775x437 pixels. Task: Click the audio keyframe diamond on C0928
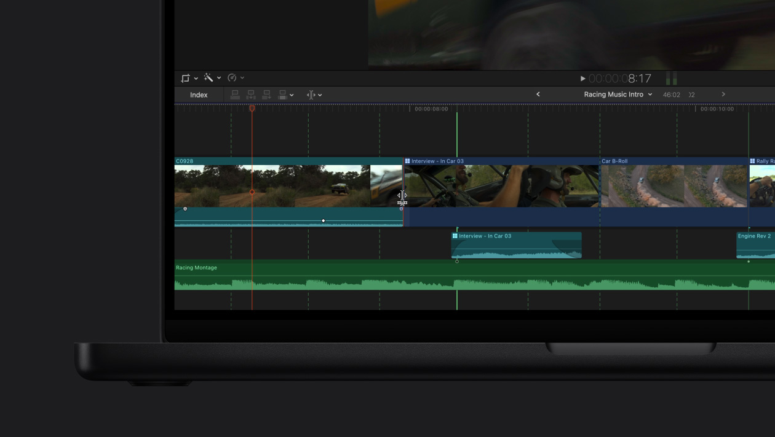point(324,221)
